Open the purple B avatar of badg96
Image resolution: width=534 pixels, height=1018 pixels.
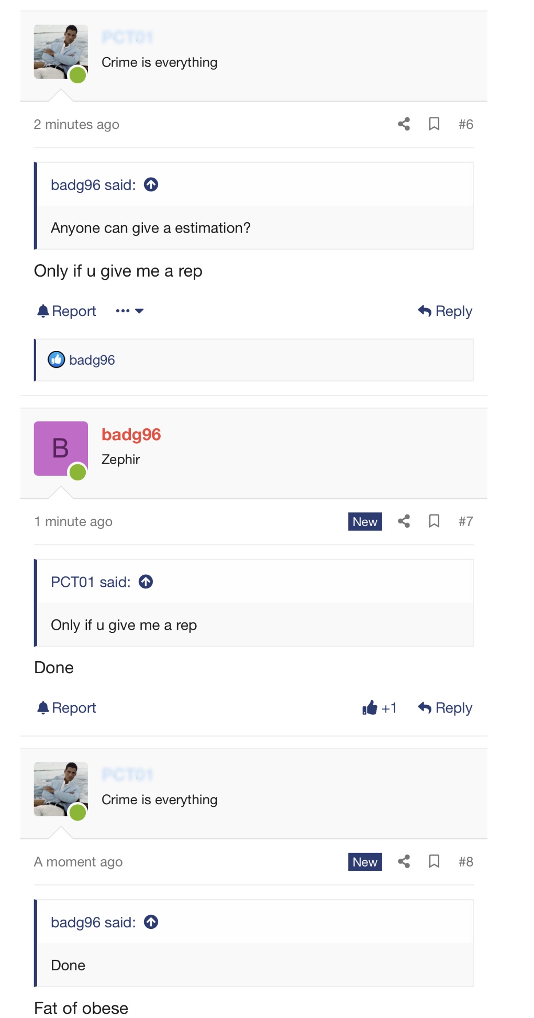(x=61, y=448)
